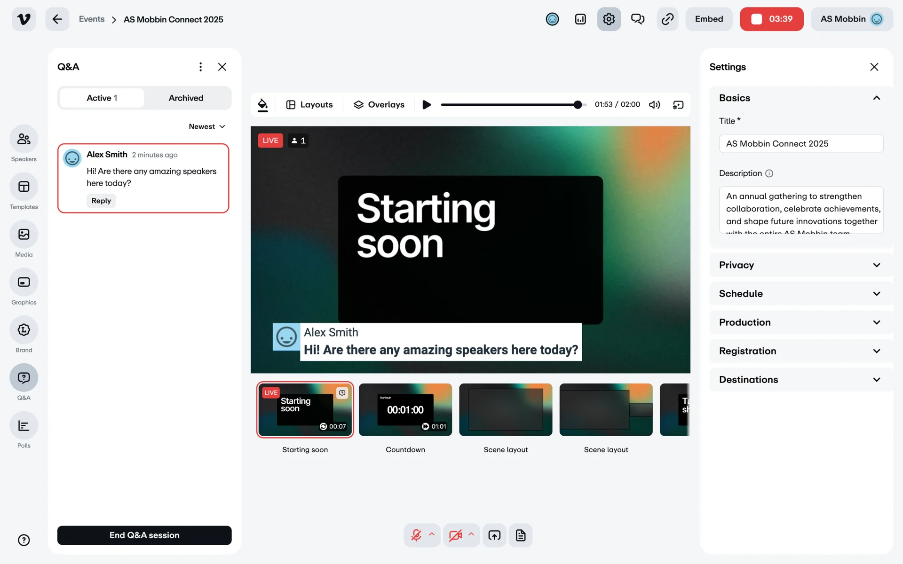Click the screen share icon in bottom bar
The height and width of the screenshot is (564, 903).
pos(494,535)
